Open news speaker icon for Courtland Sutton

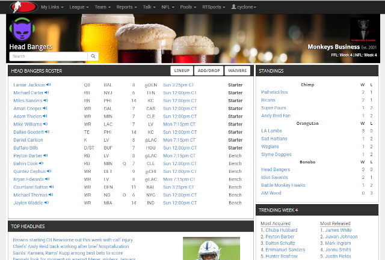pyautogui.click(x=51, y=187)
